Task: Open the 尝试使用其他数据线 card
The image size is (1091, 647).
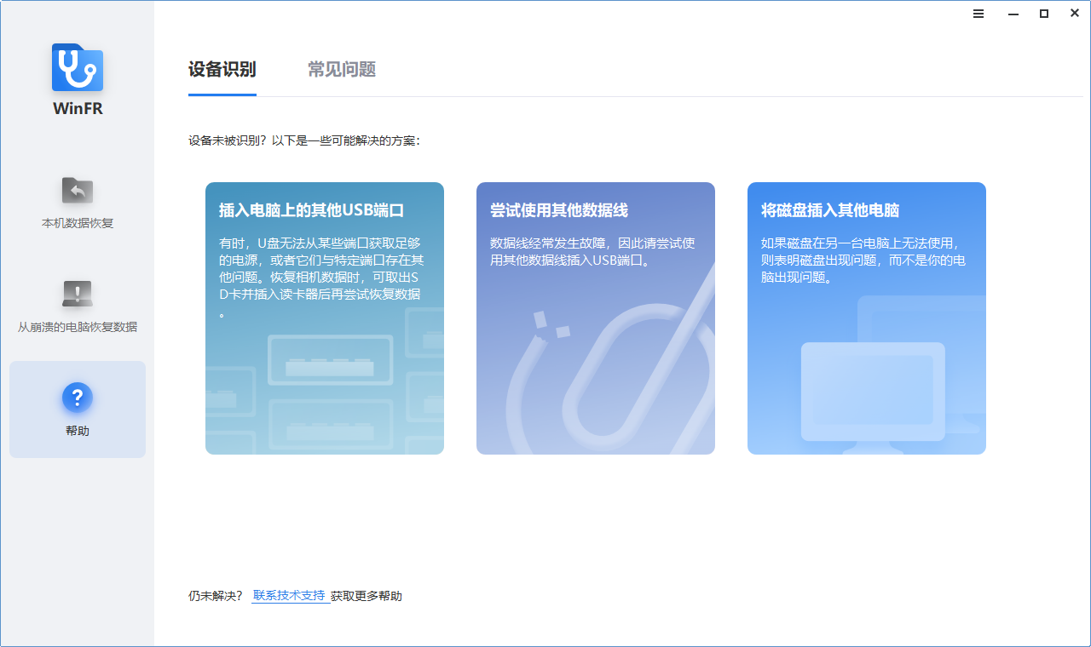Action: coord(595,318)
